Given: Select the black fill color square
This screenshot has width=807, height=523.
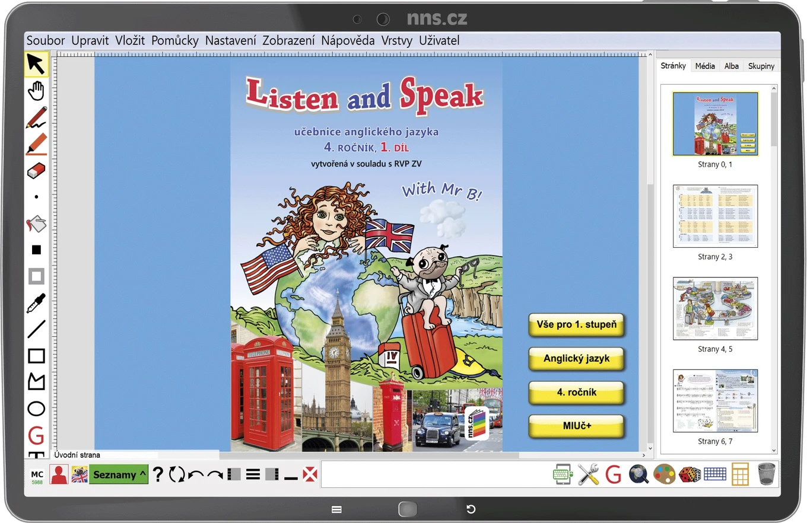Looking at the screenshot, I should (36, 250).
